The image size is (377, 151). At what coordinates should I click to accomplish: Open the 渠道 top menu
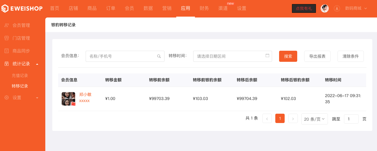click(223, 8)
